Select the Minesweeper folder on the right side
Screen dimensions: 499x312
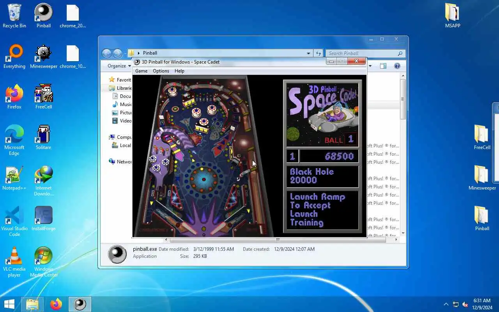(x=482, y=178)
